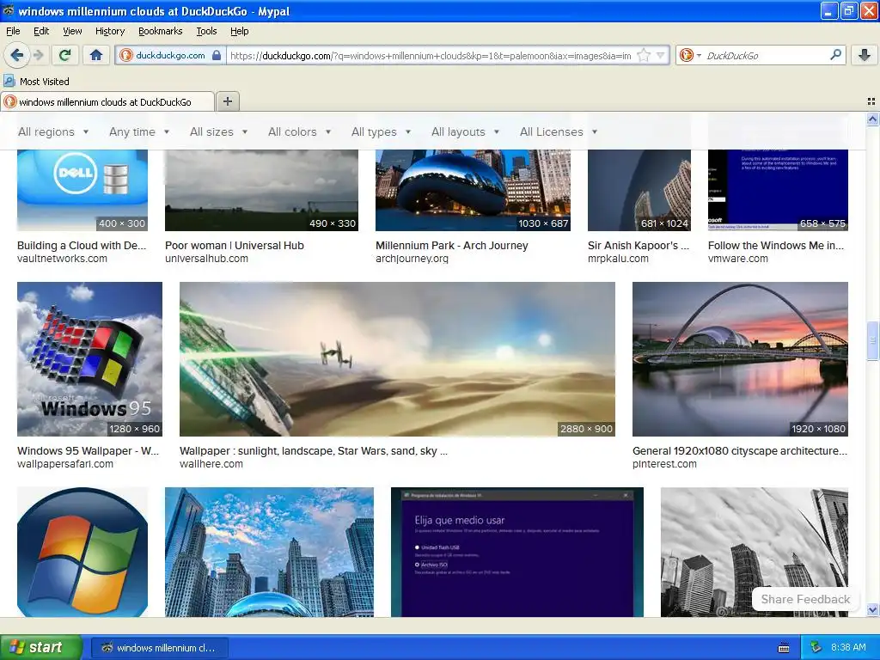Click the vertical scrollbar thumb

click(872, 340)
